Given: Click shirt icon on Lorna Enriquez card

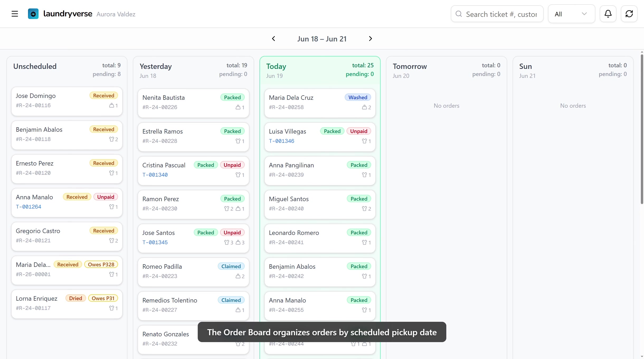Looking at the screenshot, I should click(112, 308).
